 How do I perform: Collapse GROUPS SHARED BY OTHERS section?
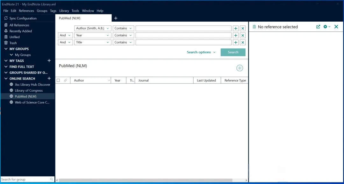tap(6, 72)
